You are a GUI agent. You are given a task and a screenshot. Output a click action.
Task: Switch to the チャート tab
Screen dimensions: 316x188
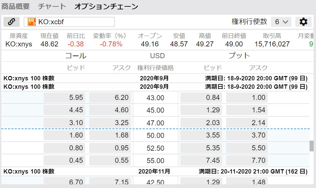(52, 6)
